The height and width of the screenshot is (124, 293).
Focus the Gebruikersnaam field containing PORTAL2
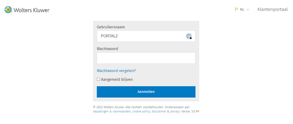pos(146,36)
